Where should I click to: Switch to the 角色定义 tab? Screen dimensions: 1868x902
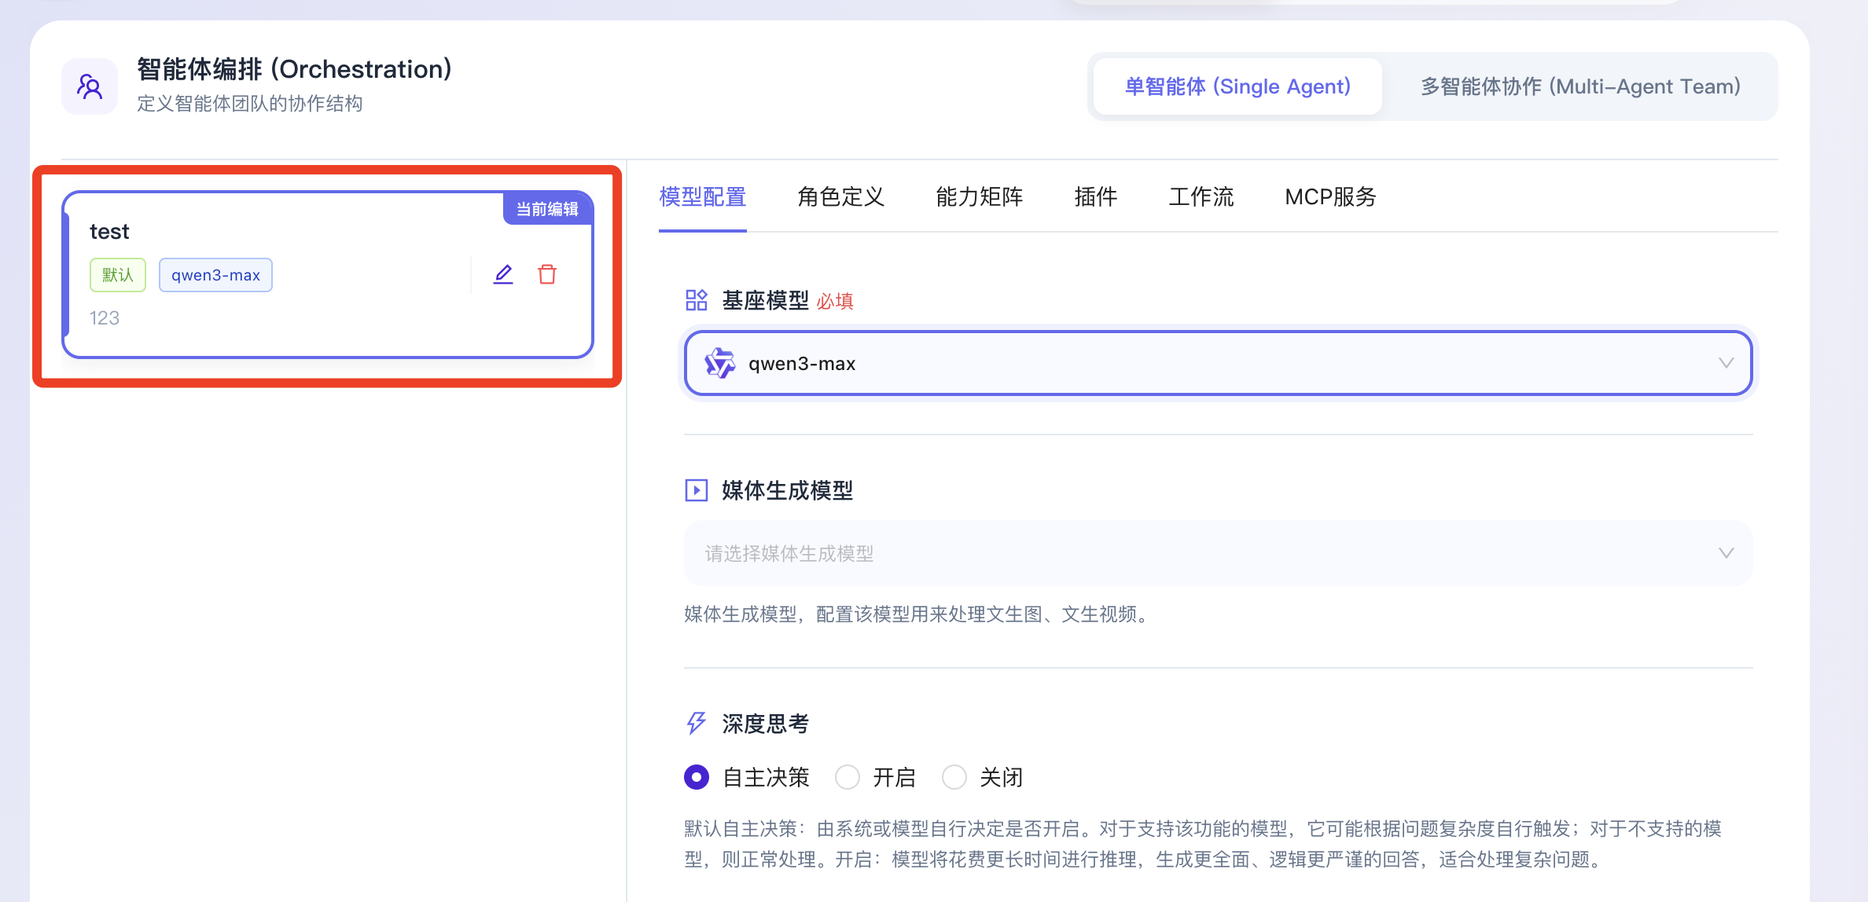(x=840, y=196)
